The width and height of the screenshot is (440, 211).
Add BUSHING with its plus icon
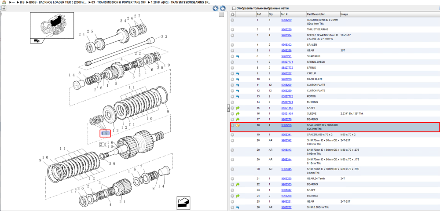(x=233, y=102)
